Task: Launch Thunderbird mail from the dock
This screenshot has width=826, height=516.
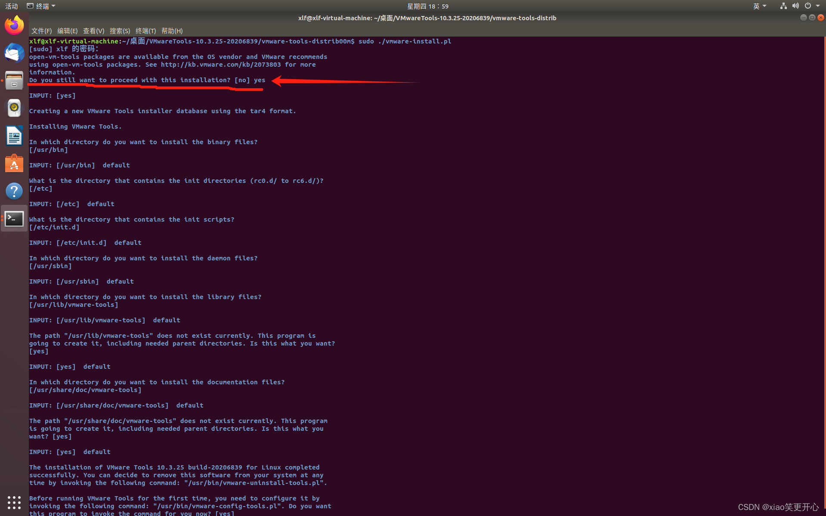Action: (14, 53)
